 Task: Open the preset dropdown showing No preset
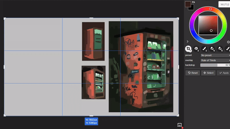tap(215, 55)
